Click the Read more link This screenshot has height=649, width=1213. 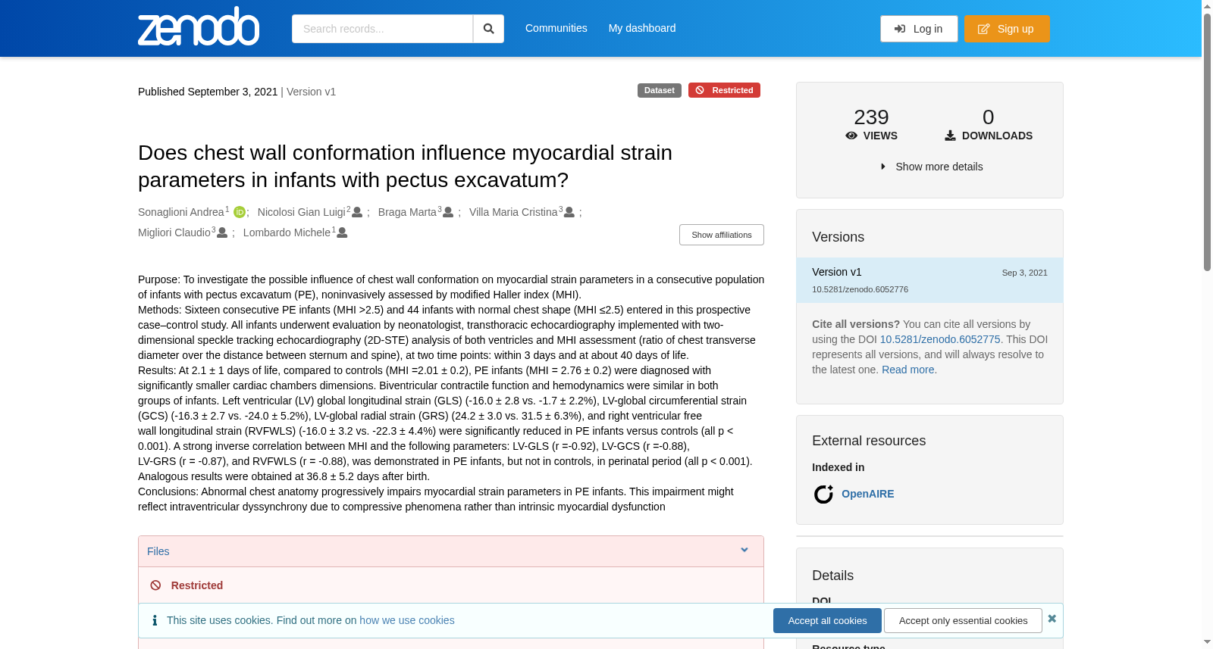[908, 370]
